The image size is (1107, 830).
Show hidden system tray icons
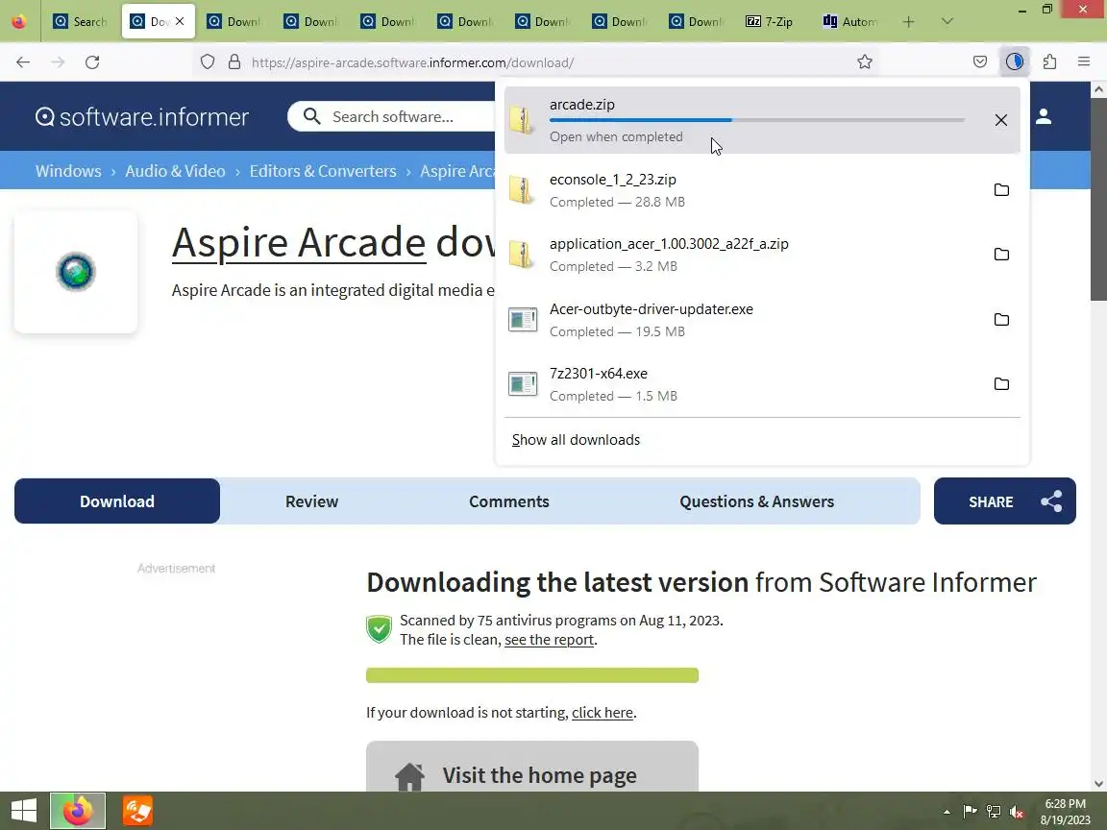click(947, 812)
